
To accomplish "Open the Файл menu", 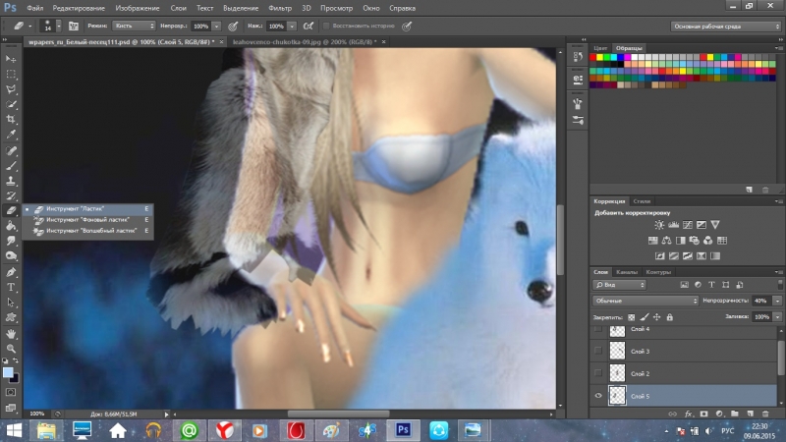I will pos(34,8).
